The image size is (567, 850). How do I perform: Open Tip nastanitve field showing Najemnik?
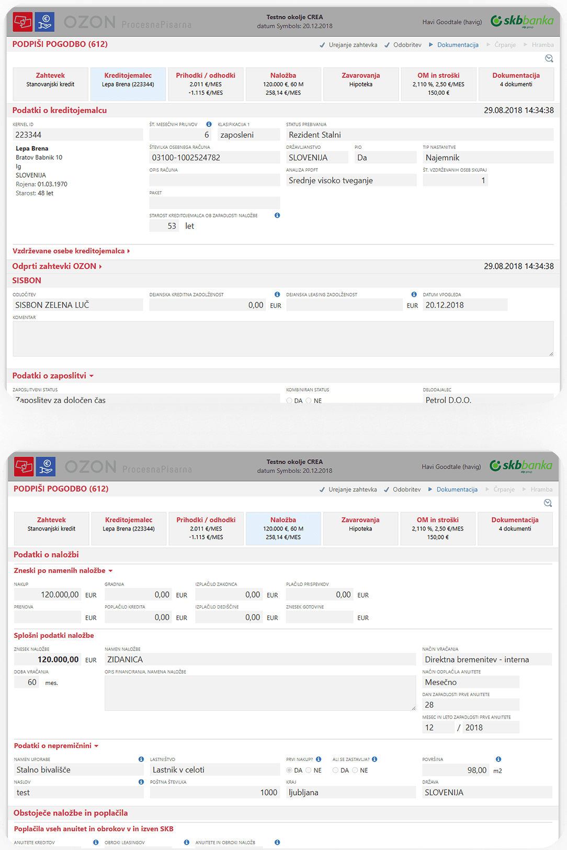pyautogui.click(x=488, y=158)
